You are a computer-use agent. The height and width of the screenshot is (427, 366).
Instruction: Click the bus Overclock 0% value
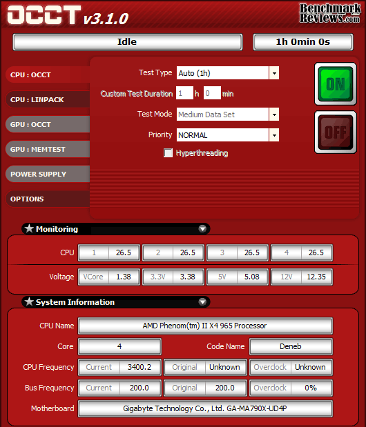click(x=311, y=388)
